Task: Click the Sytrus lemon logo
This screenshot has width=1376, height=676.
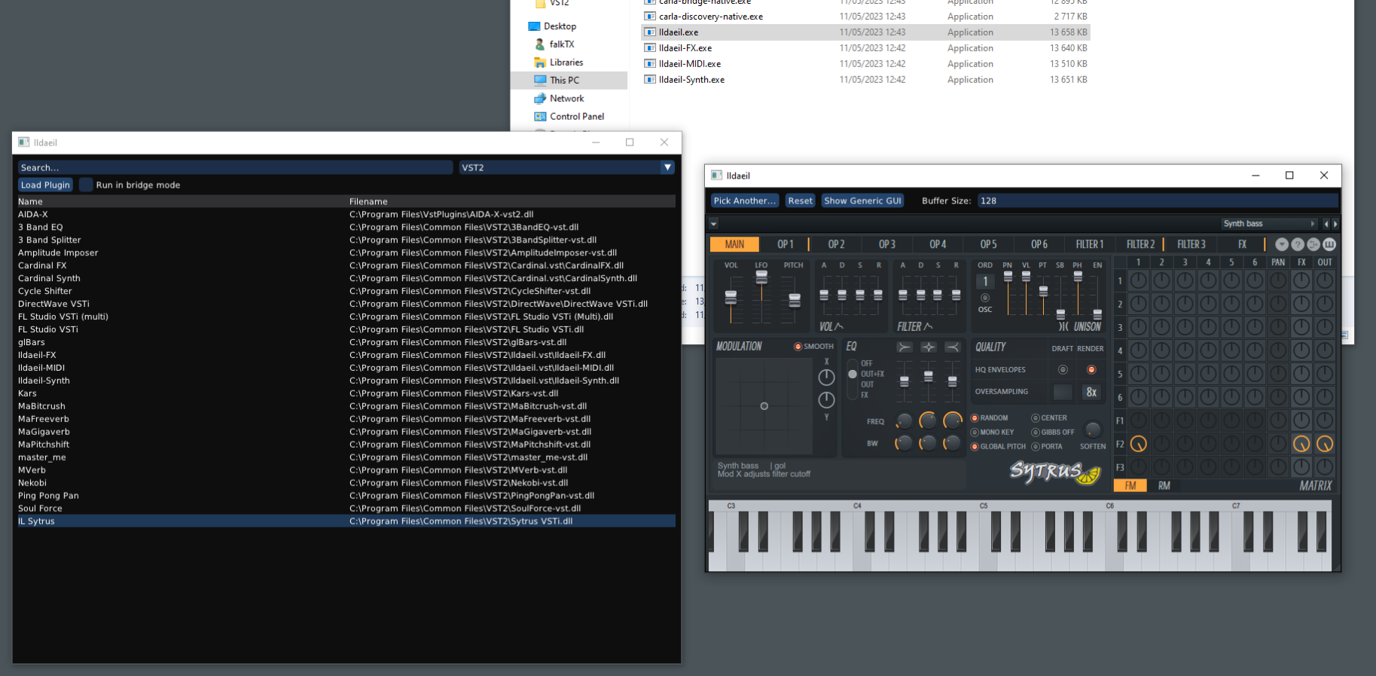Action: 1055,473
